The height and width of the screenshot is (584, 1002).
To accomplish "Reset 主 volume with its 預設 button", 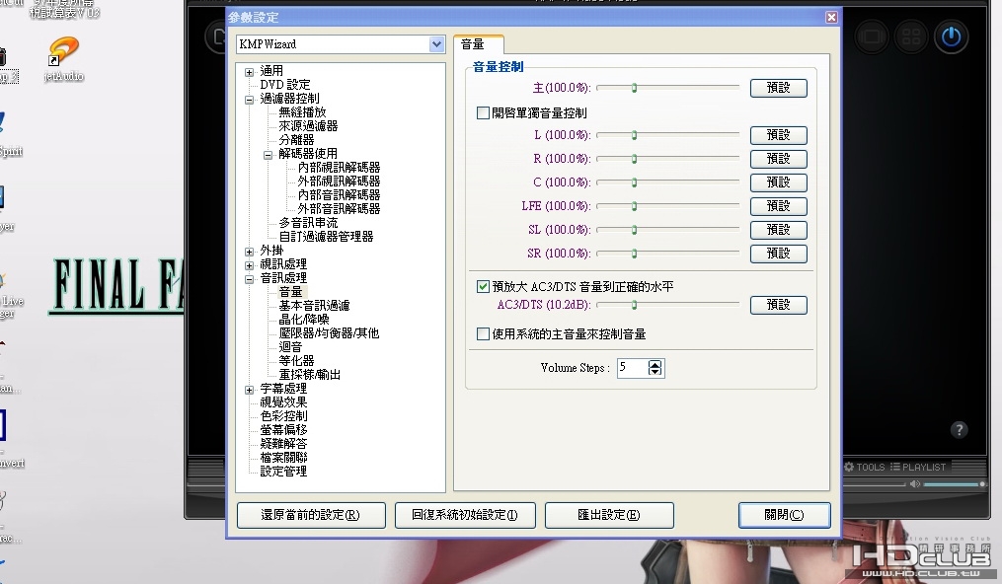I will point(778,88).
